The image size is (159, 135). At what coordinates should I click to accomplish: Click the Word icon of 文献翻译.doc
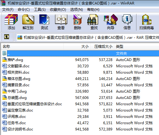click(5, 66)
